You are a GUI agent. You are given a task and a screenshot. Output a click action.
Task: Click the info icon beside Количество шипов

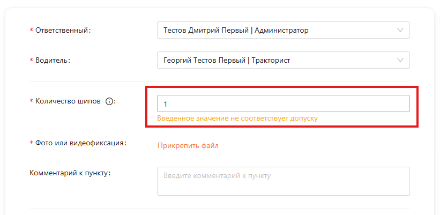(x=109, y=101)
